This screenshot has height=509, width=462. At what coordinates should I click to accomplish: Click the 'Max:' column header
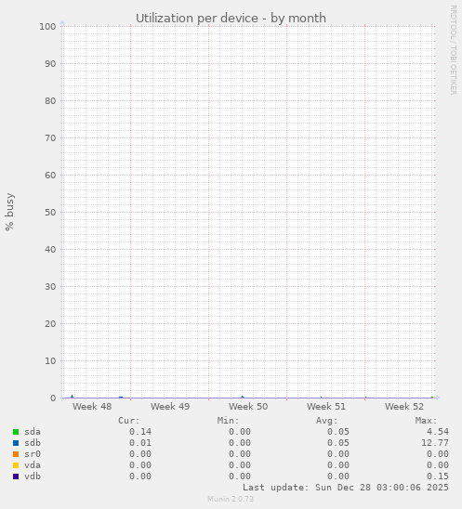click(x=427, y=421)
